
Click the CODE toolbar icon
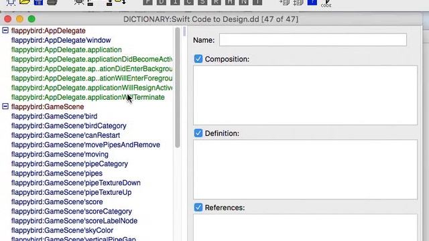(x=326, y=3)
